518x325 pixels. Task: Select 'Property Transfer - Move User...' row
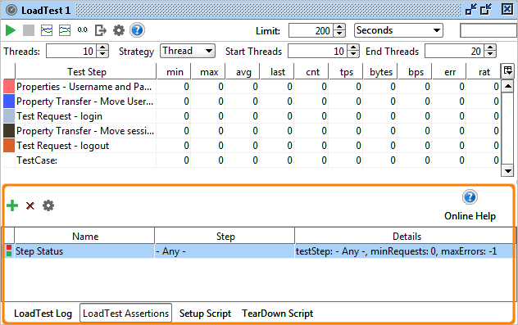252,102
